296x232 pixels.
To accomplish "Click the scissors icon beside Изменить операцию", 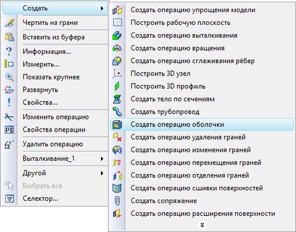I will click(x=9, y=117).
